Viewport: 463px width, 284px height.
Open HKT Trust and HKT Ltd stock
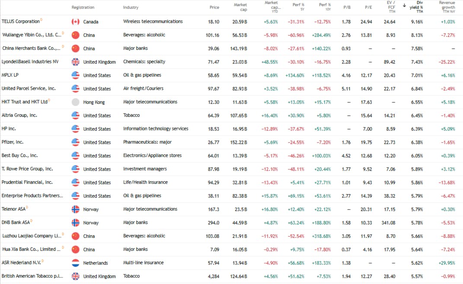pyautogui.click(x=25, y=102)
